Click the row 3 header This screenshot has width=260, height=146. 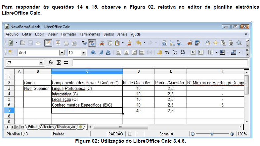click(9, 89)
